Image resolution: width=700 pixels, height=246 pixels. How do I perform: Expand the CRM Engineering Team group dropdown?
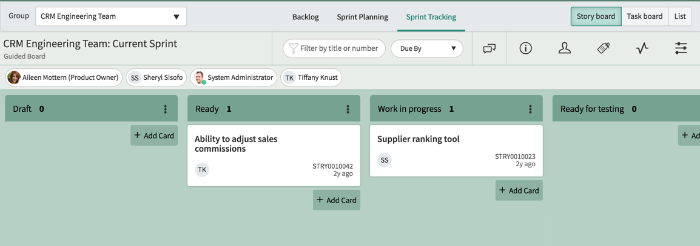[x=111, y=16]
